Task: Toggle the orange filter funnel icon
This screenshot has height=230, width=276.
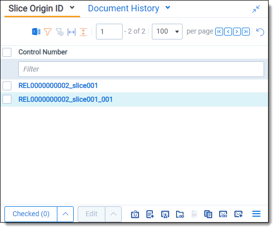Action: 47,32
